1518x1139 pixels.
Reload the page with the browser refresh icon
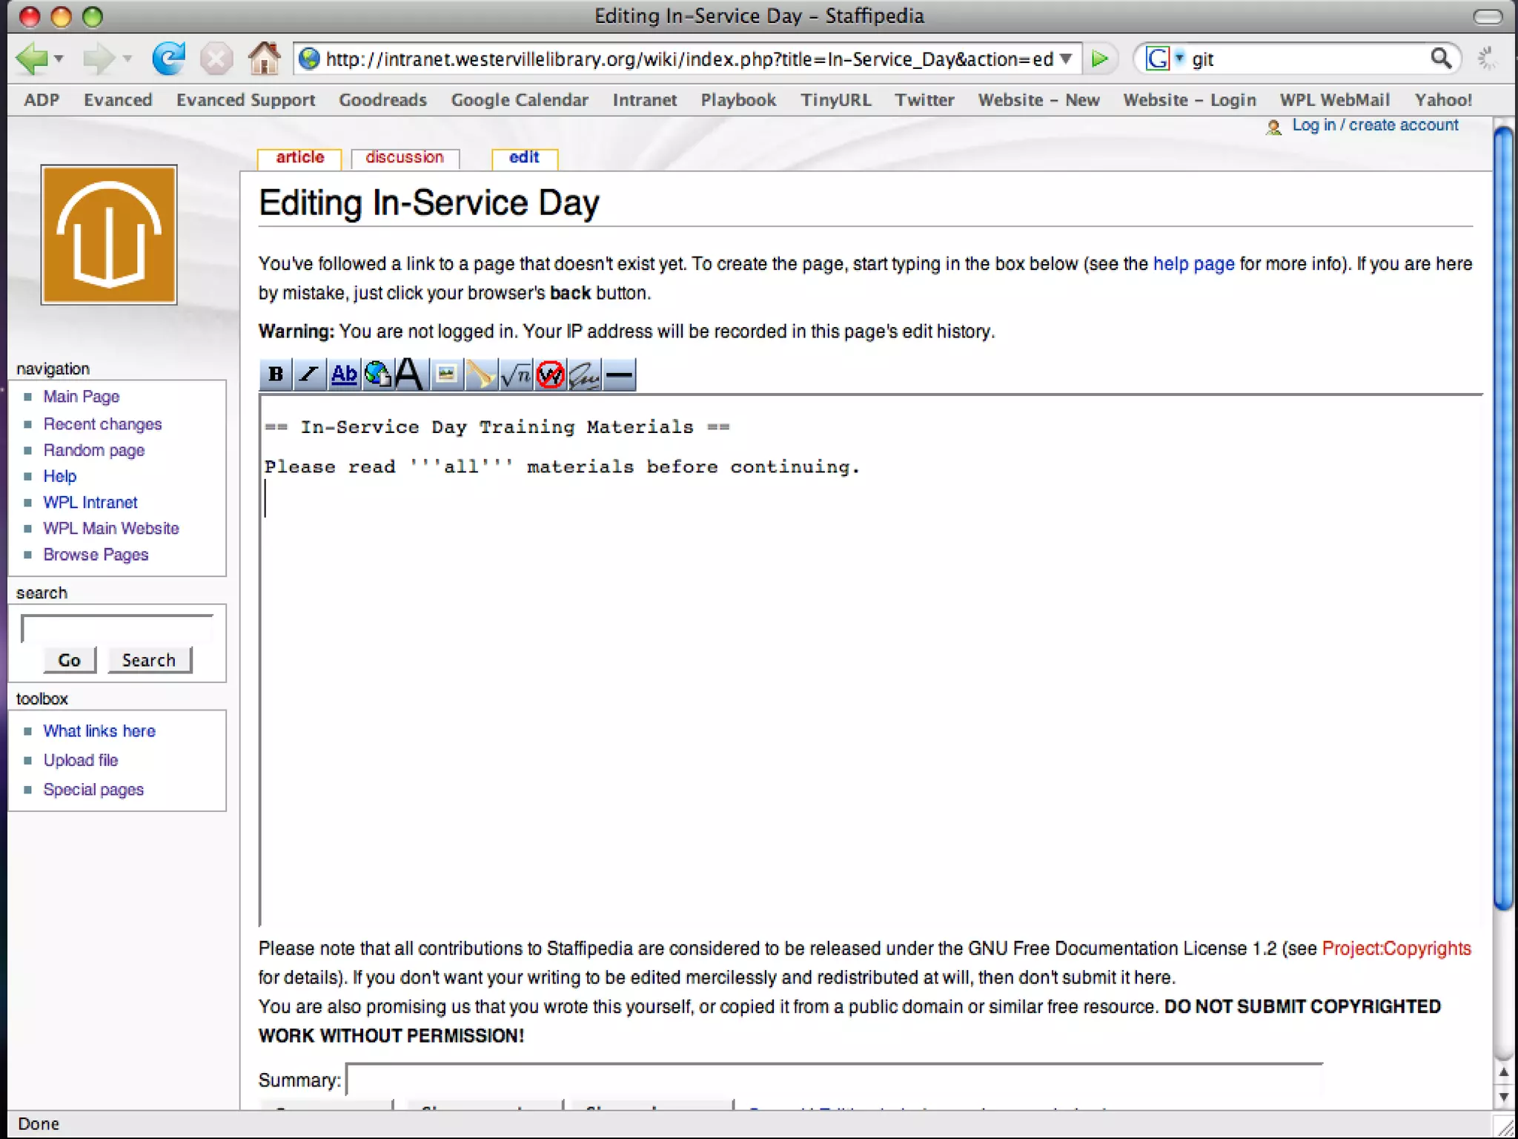(x=169, y=59)
